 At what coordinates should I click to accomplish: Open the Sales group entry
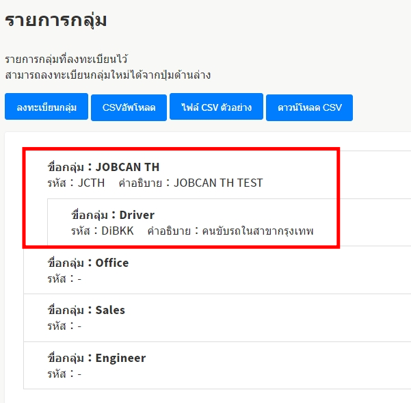pyautogui.click(x=110, y=310)
